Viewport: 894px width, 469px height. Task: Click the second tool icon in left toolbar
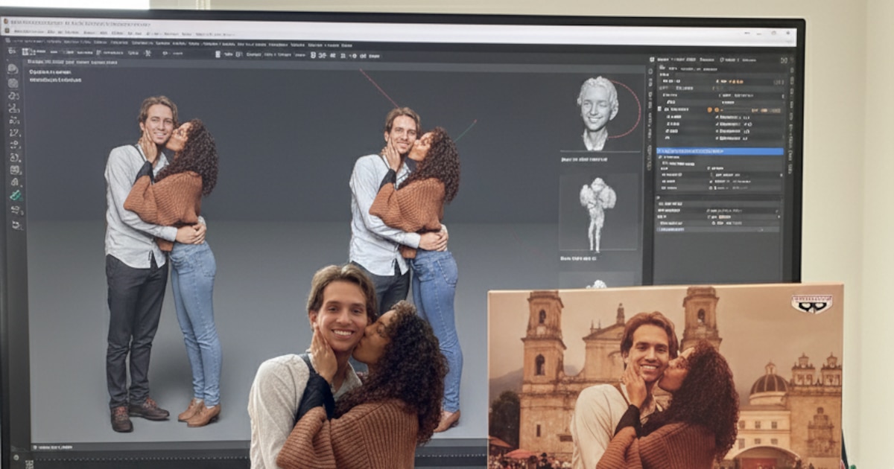coord(13,83)
